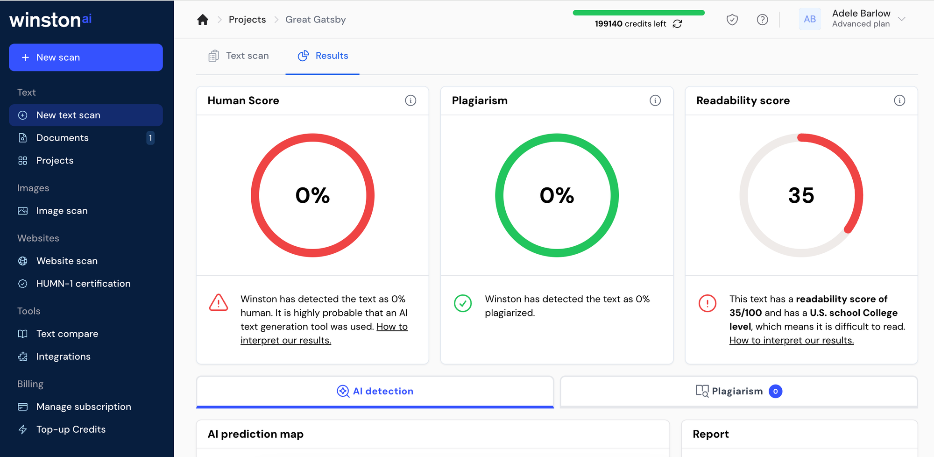Click the 'Advanced plan' label
This screenshot has width=934, height=457.
click(x=861, y=24)
